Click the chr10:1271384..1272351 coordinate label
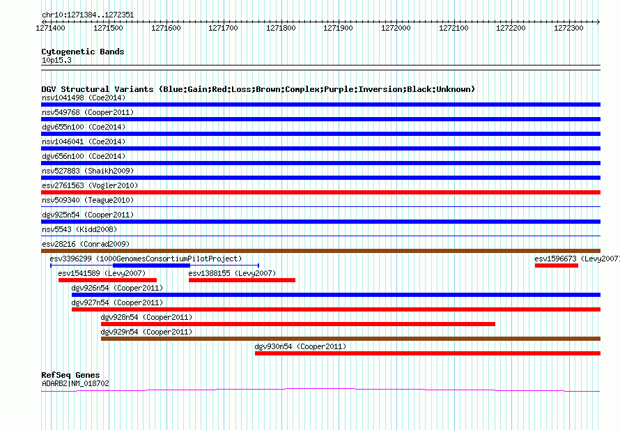This screenshot has width=620, height=430. click(x=88, y=15)
